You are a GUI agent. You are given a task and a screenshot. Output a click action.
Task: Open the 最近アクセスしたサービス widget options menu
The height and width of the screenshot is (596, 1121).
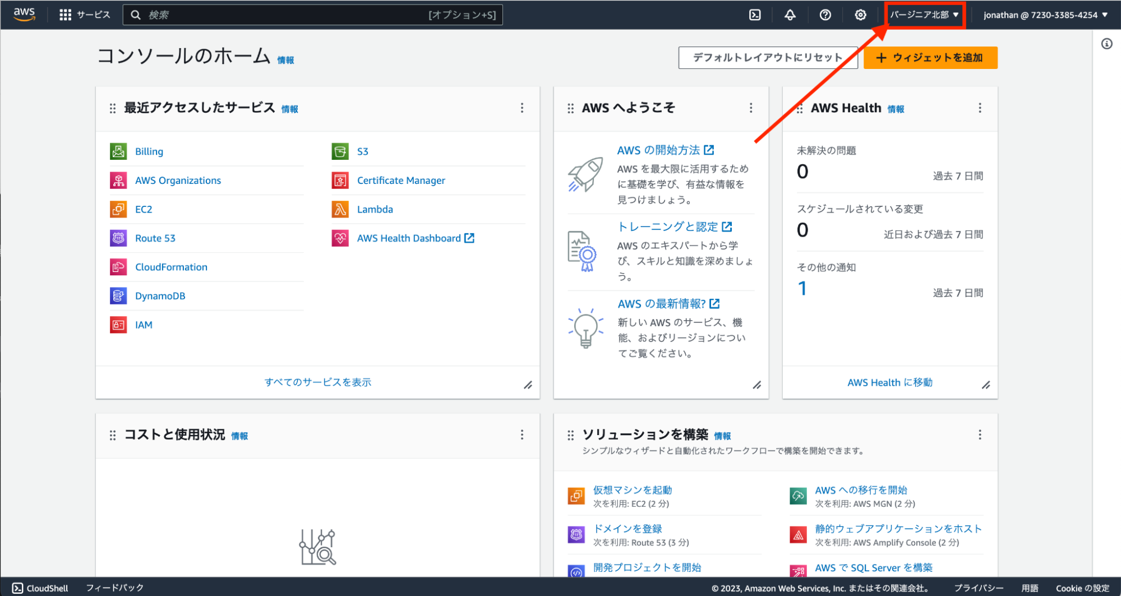[522, 108]
